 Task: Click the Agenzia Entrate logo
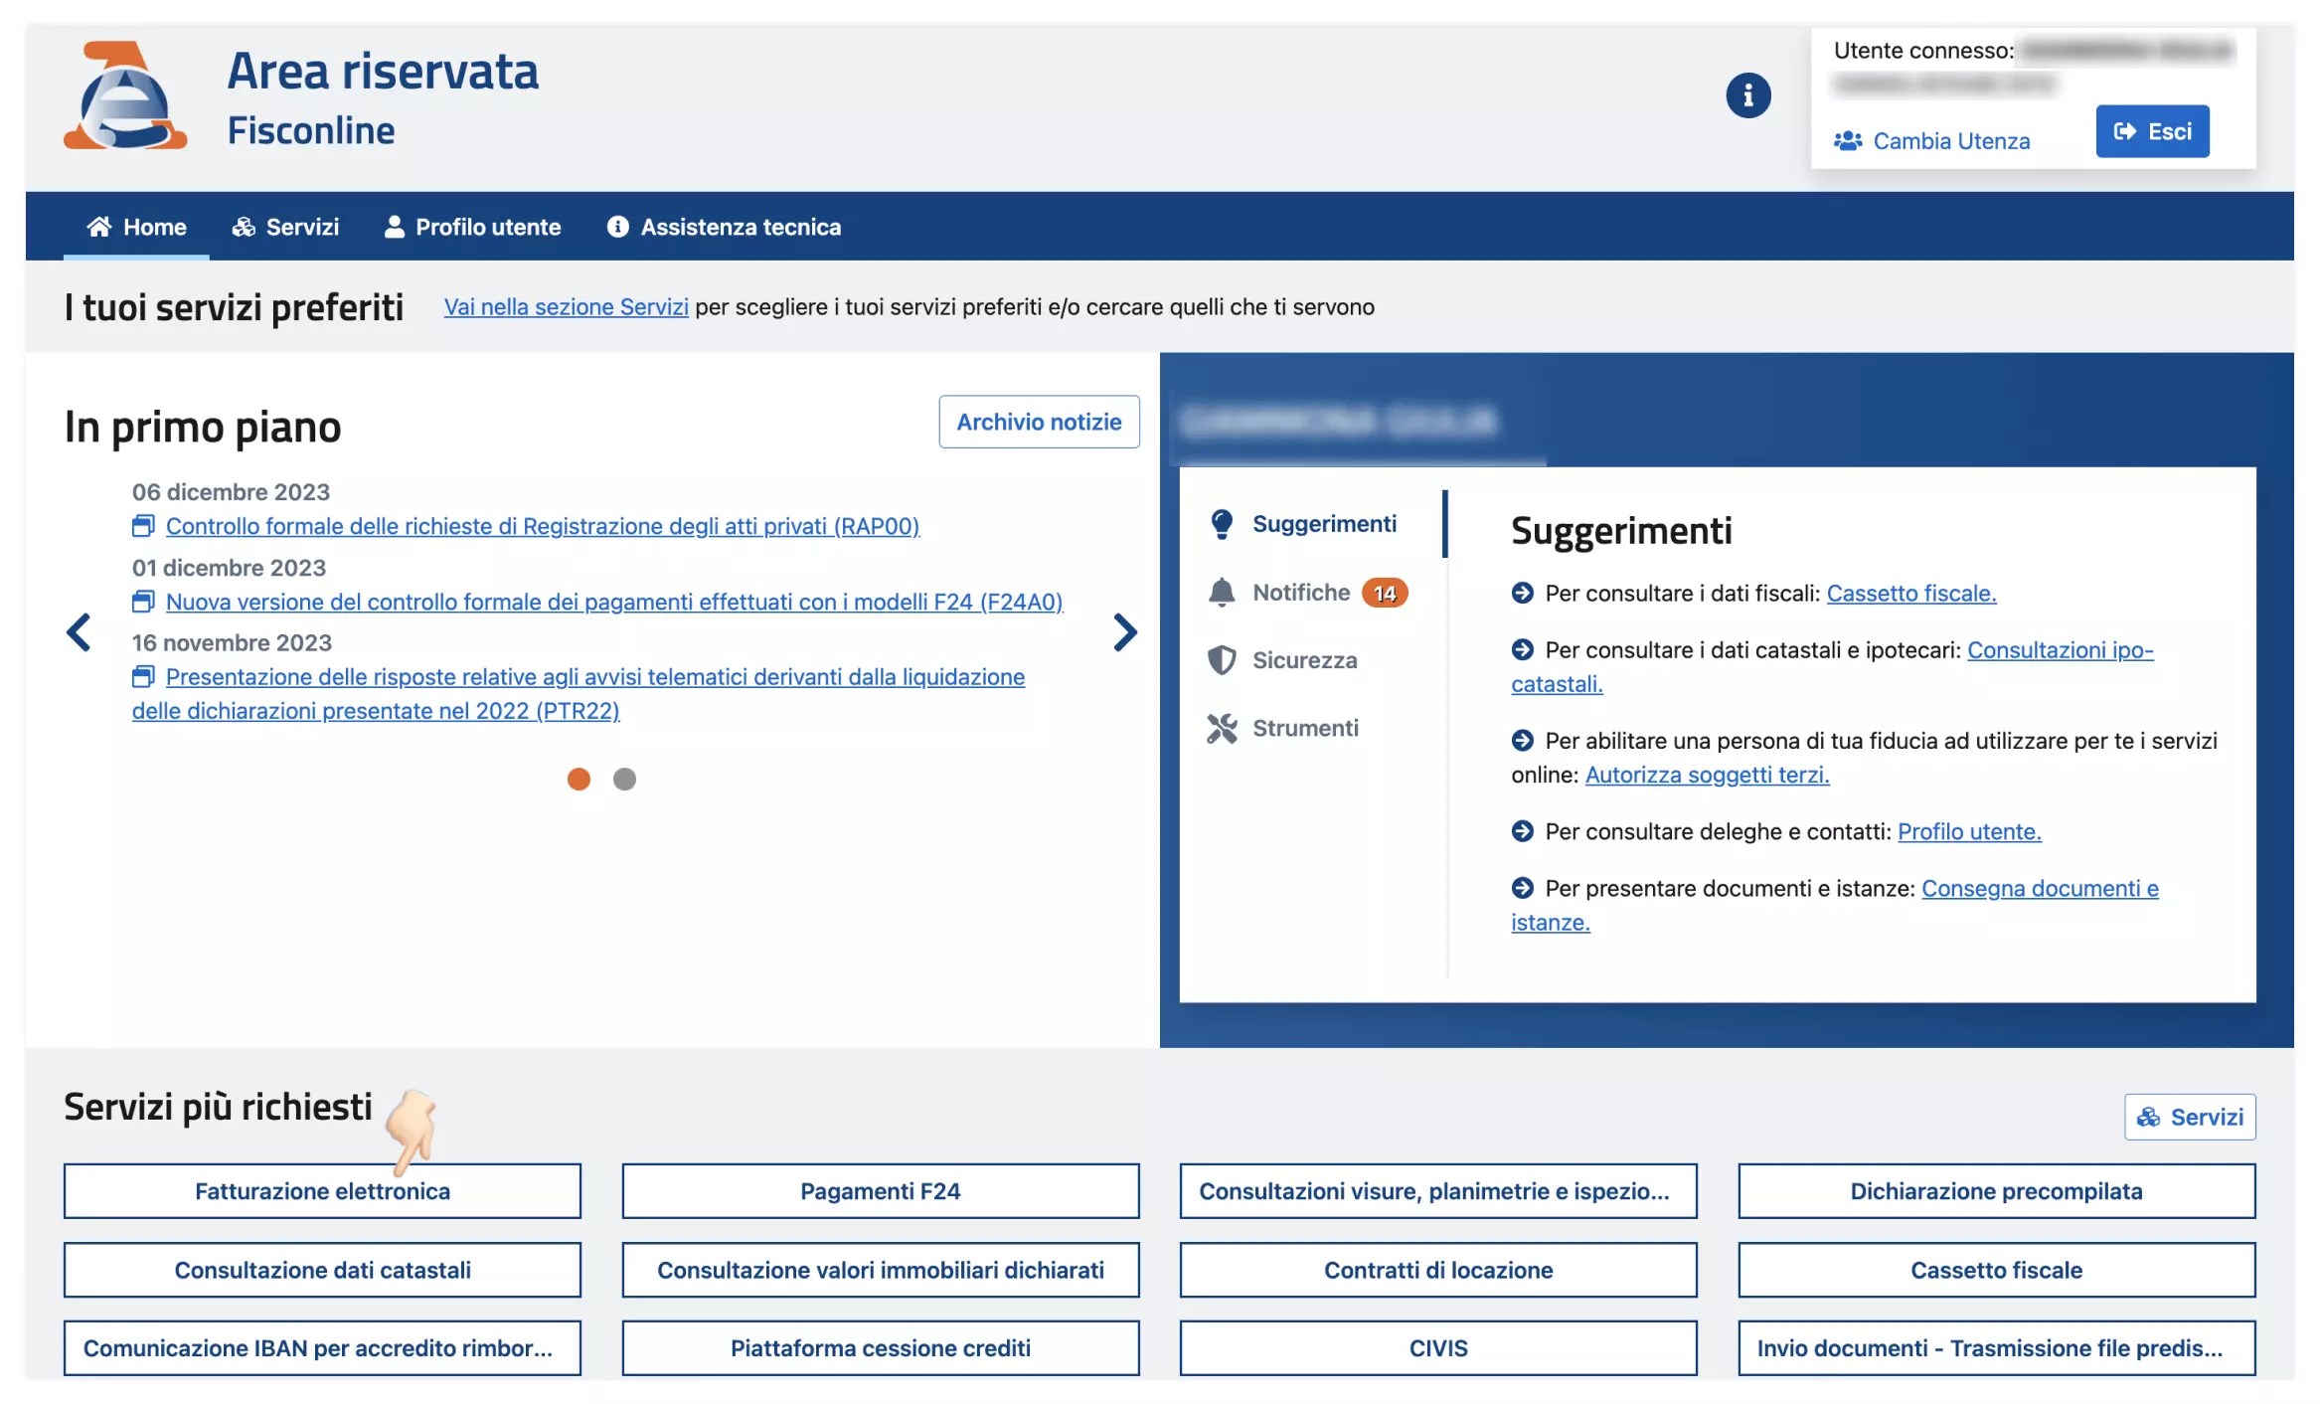click(125, 95)
